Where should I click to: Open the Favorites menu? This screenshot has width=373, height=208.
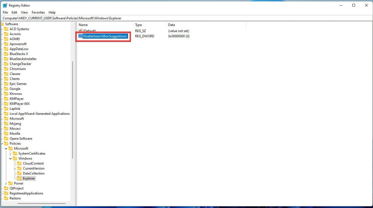coord(38,12)
